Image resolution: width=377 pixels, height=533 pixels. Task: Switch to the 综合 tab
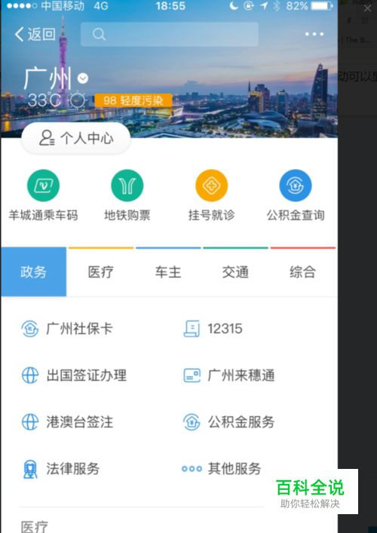(x=302, y=272)
